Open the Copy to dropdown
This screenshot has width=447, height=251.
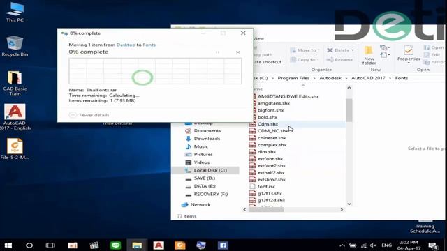pyautogui.click(x=305, y=60)
